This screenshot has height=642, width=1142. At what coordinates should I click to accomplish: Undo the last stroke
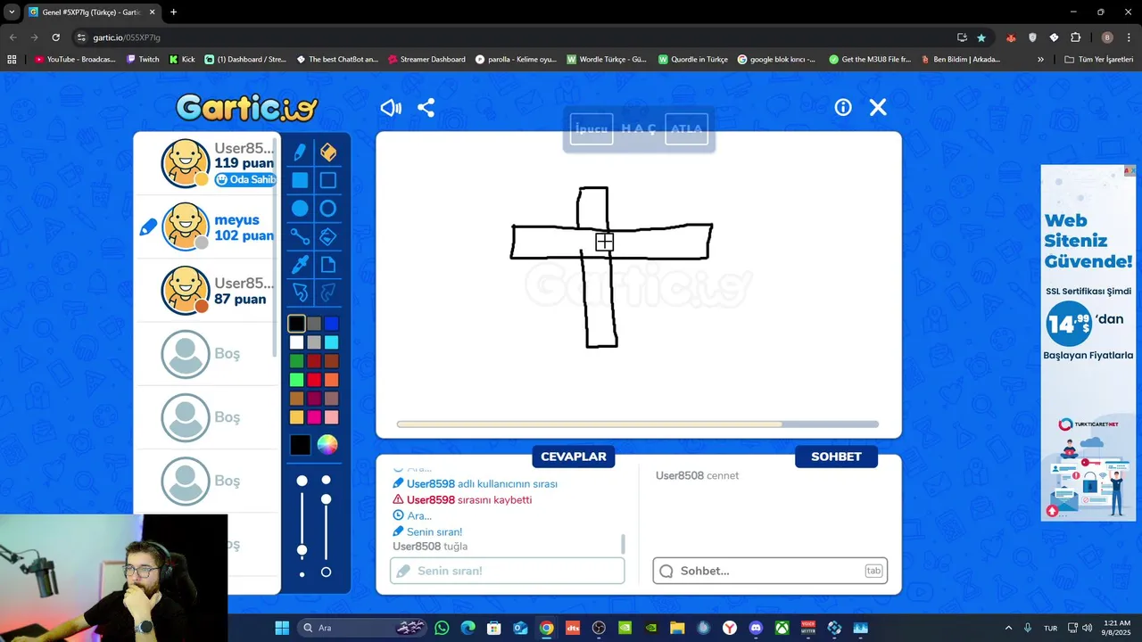pos(300,292)
